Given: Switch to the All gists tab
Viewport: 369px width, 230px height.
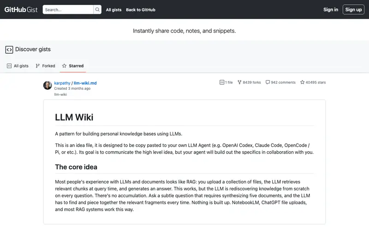Looking at the screenshot, I should [x=18, y=66].
